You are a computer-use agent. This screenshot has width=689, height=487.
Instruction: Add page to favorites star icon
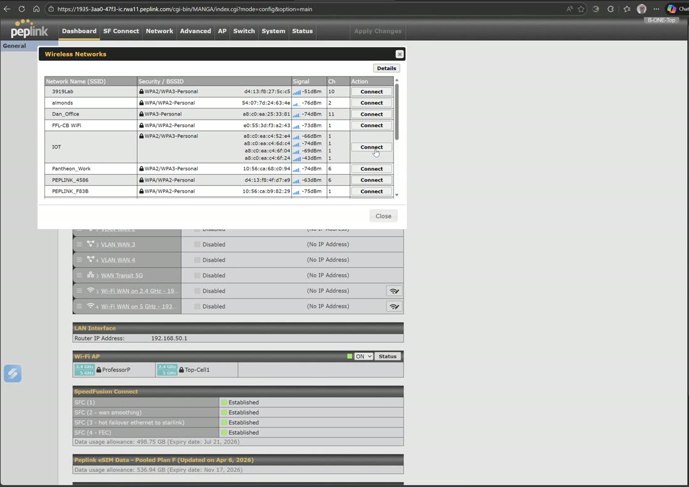point(581,9)
